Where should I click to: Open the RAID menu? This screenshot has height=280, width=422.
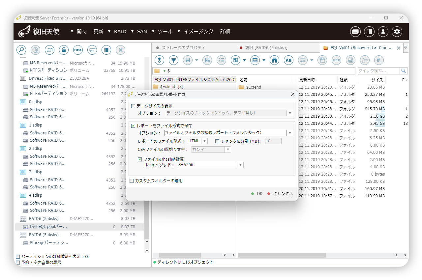[120, 32]
